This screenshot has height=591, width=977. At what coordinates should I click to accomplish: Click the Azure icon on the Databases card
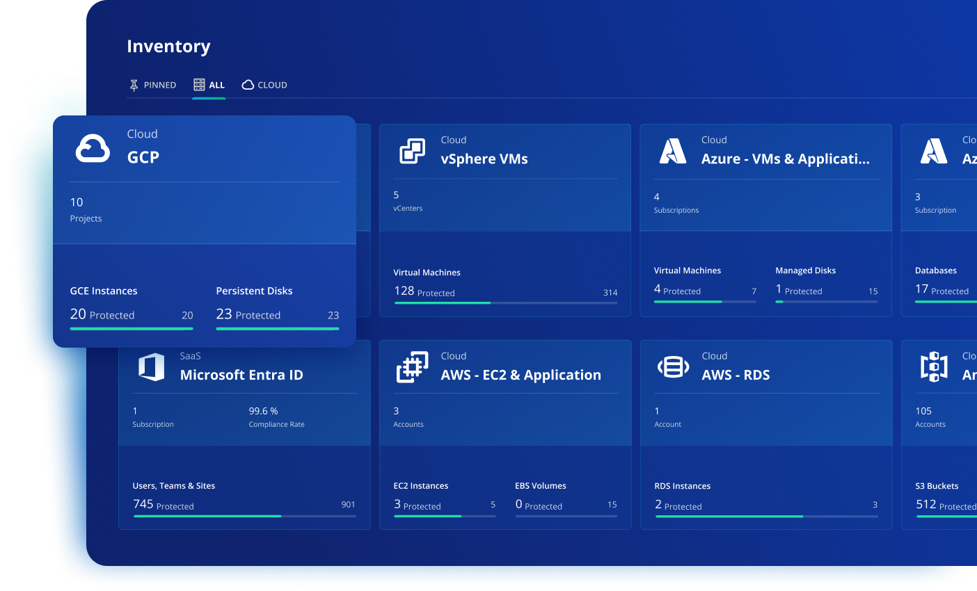pyautogui.click(x=934, y=150)
